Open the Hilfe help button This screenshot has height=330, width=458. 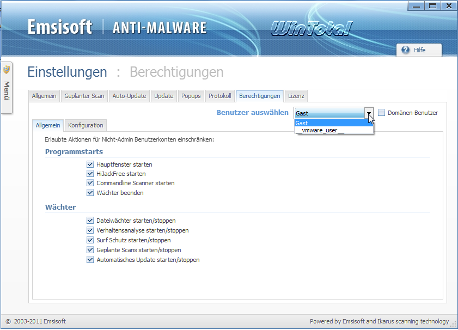tap(419, 50)
